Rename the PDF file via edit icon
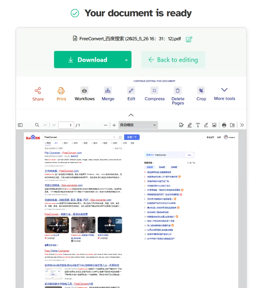 (x=189, y=39)
